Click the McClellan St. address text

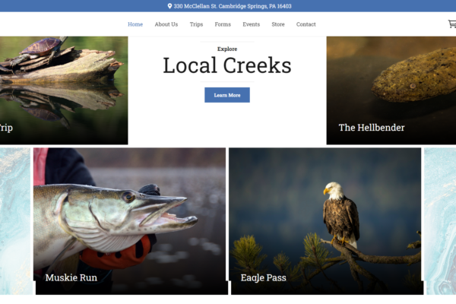coord(233,6)
